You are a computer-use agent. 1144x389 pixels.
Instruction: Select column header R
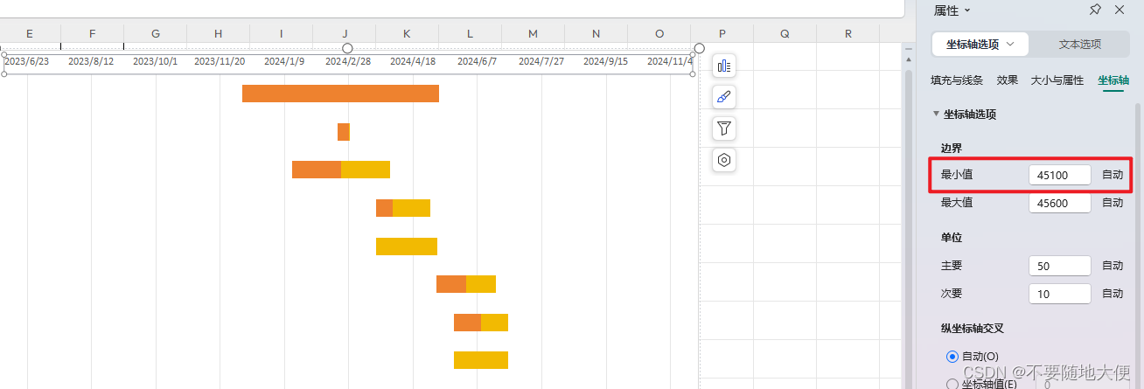[848, 34]
